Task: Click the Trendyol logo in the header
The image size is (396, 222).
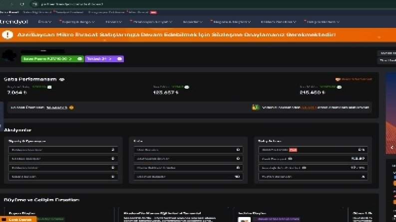Action: (14, 22)
